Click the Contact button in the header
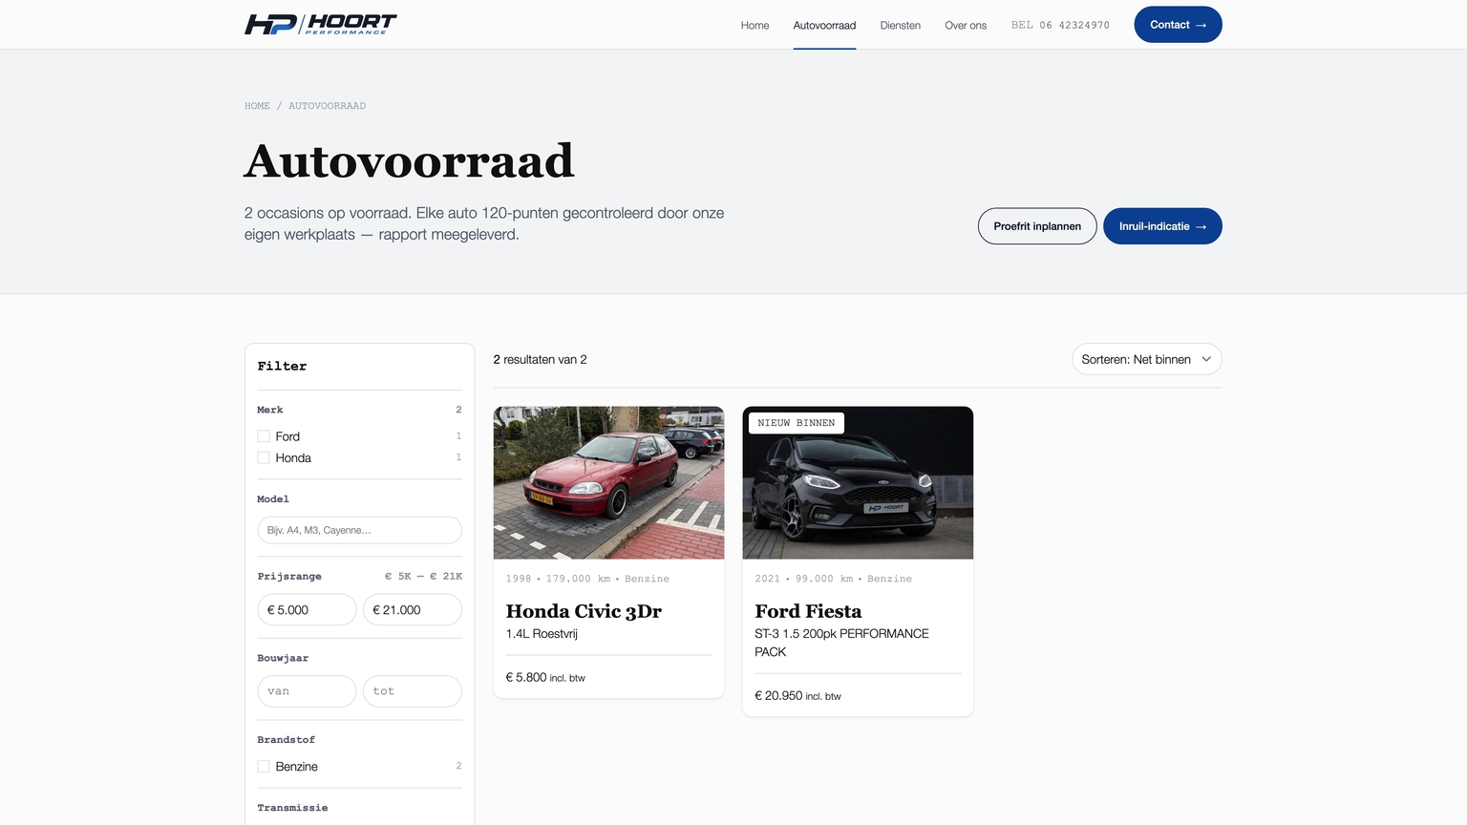1467x825 pixels. coord(1178,25)
